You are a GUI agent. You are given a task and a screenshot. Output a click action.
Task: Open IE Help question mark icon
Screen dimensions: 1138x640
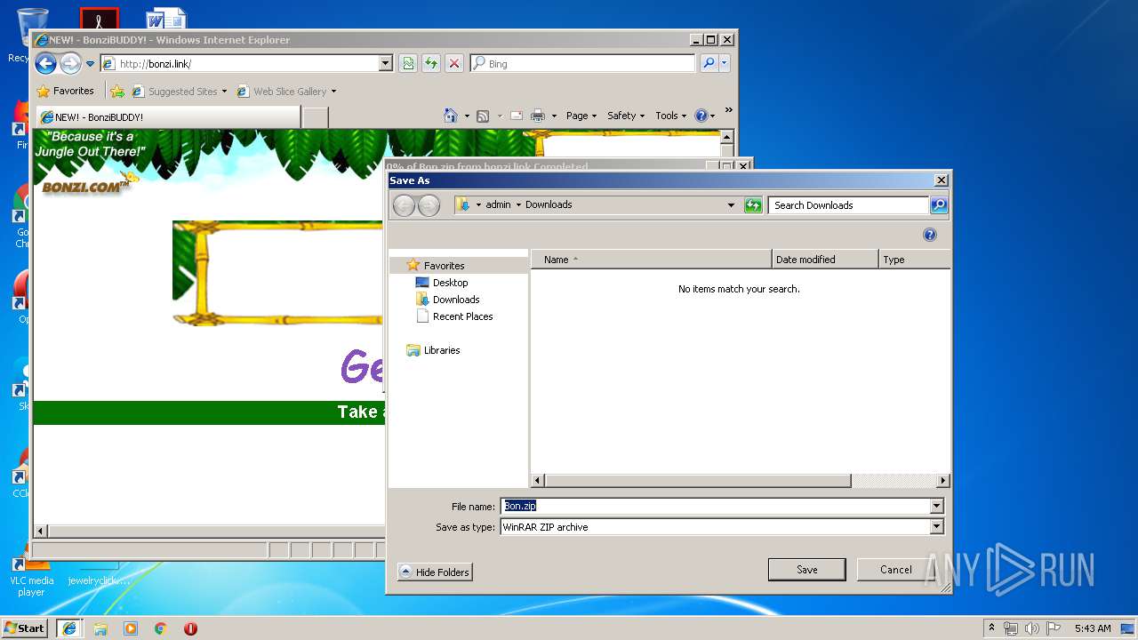701,116
